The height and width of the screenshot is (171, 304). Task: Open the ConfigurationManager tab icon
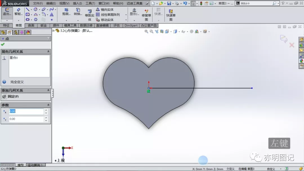click(15, 32)
